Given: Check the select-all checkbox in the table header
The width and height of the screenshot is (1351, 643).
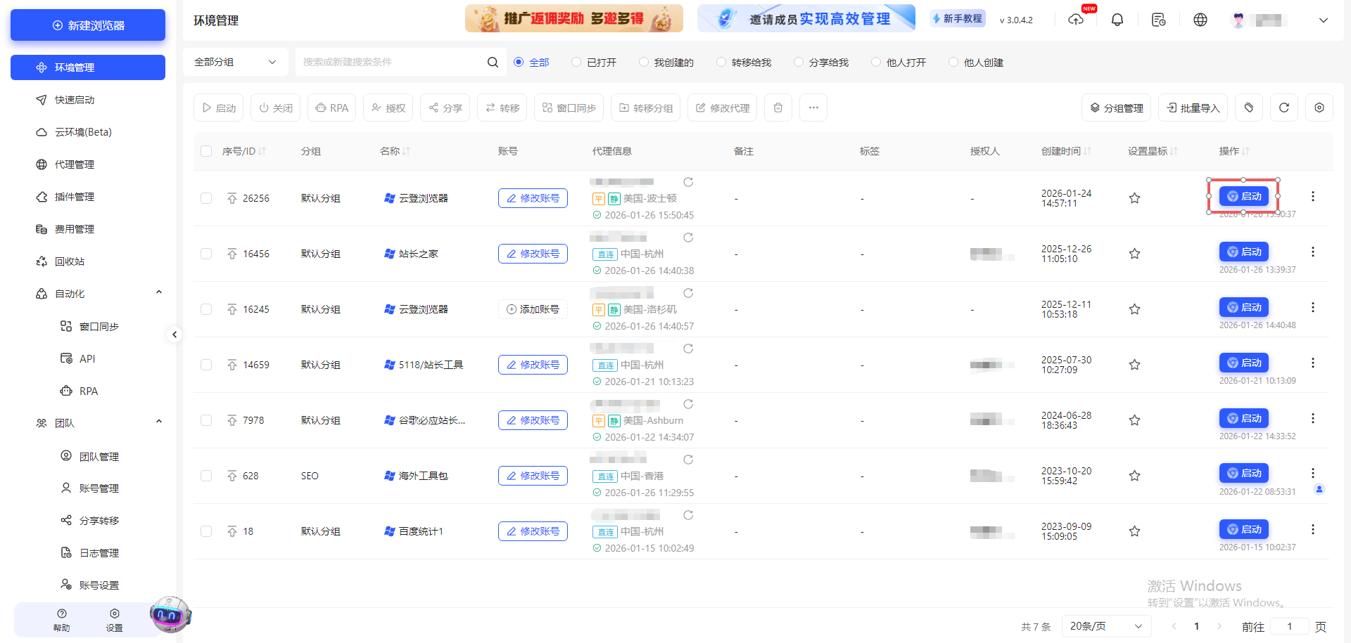Looking at the screenshot, I should [x=206, y=150].
